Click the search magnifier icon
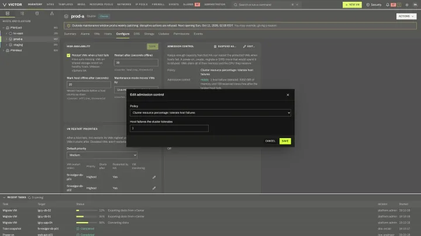 [236, 5]
